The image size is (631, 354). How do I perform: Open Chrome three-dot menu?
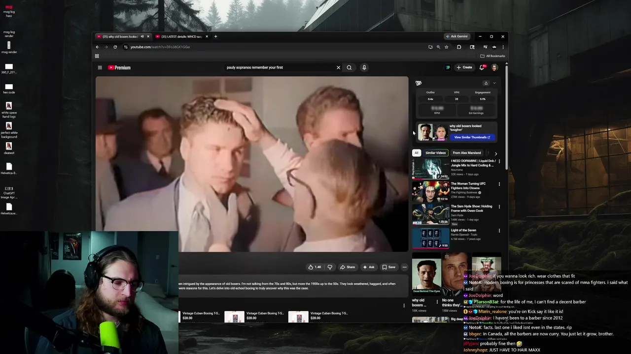click(503, 47)
